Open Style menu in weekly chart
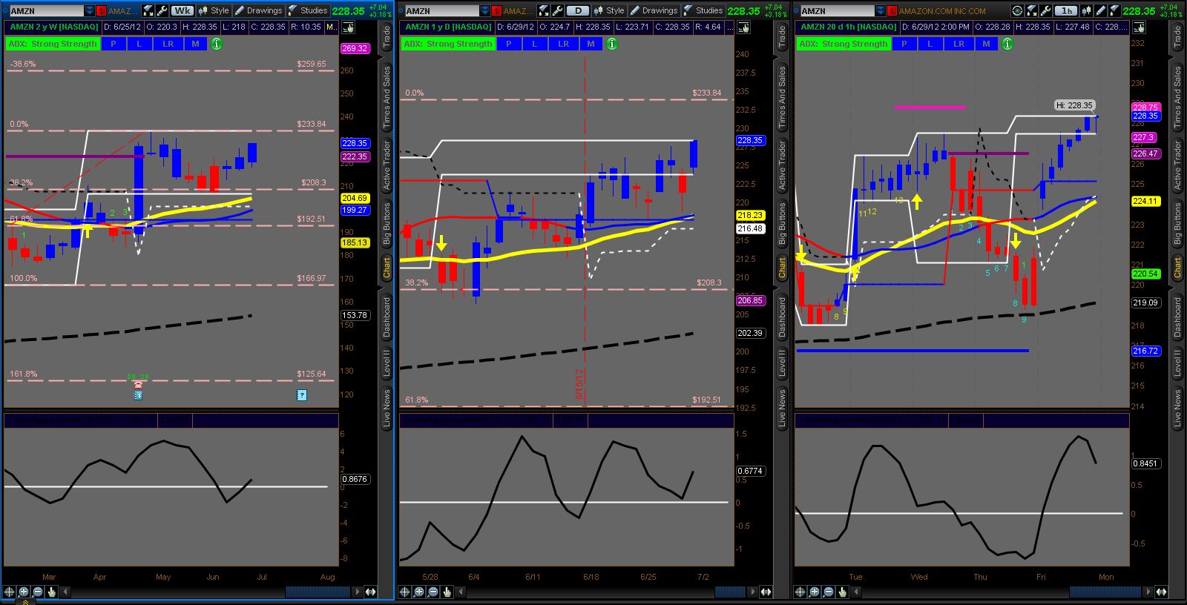Screen dimensions: 1187x605 pyautogui.click(x=214, y=10)
